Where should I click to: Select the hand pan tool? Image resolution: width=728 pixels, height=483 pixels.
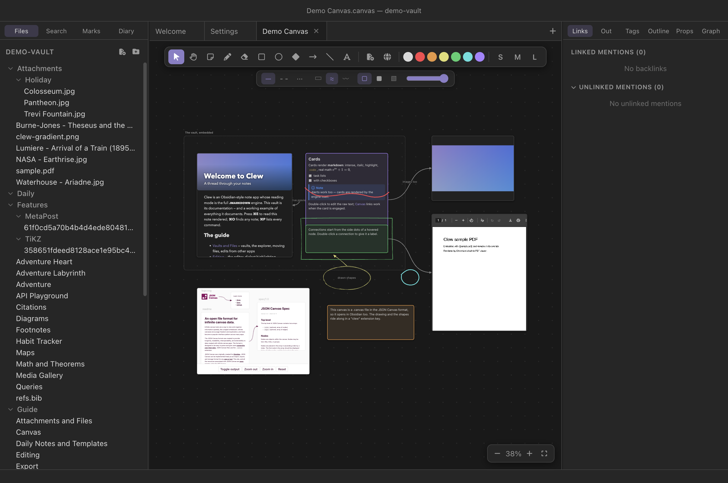coord(193,57)
